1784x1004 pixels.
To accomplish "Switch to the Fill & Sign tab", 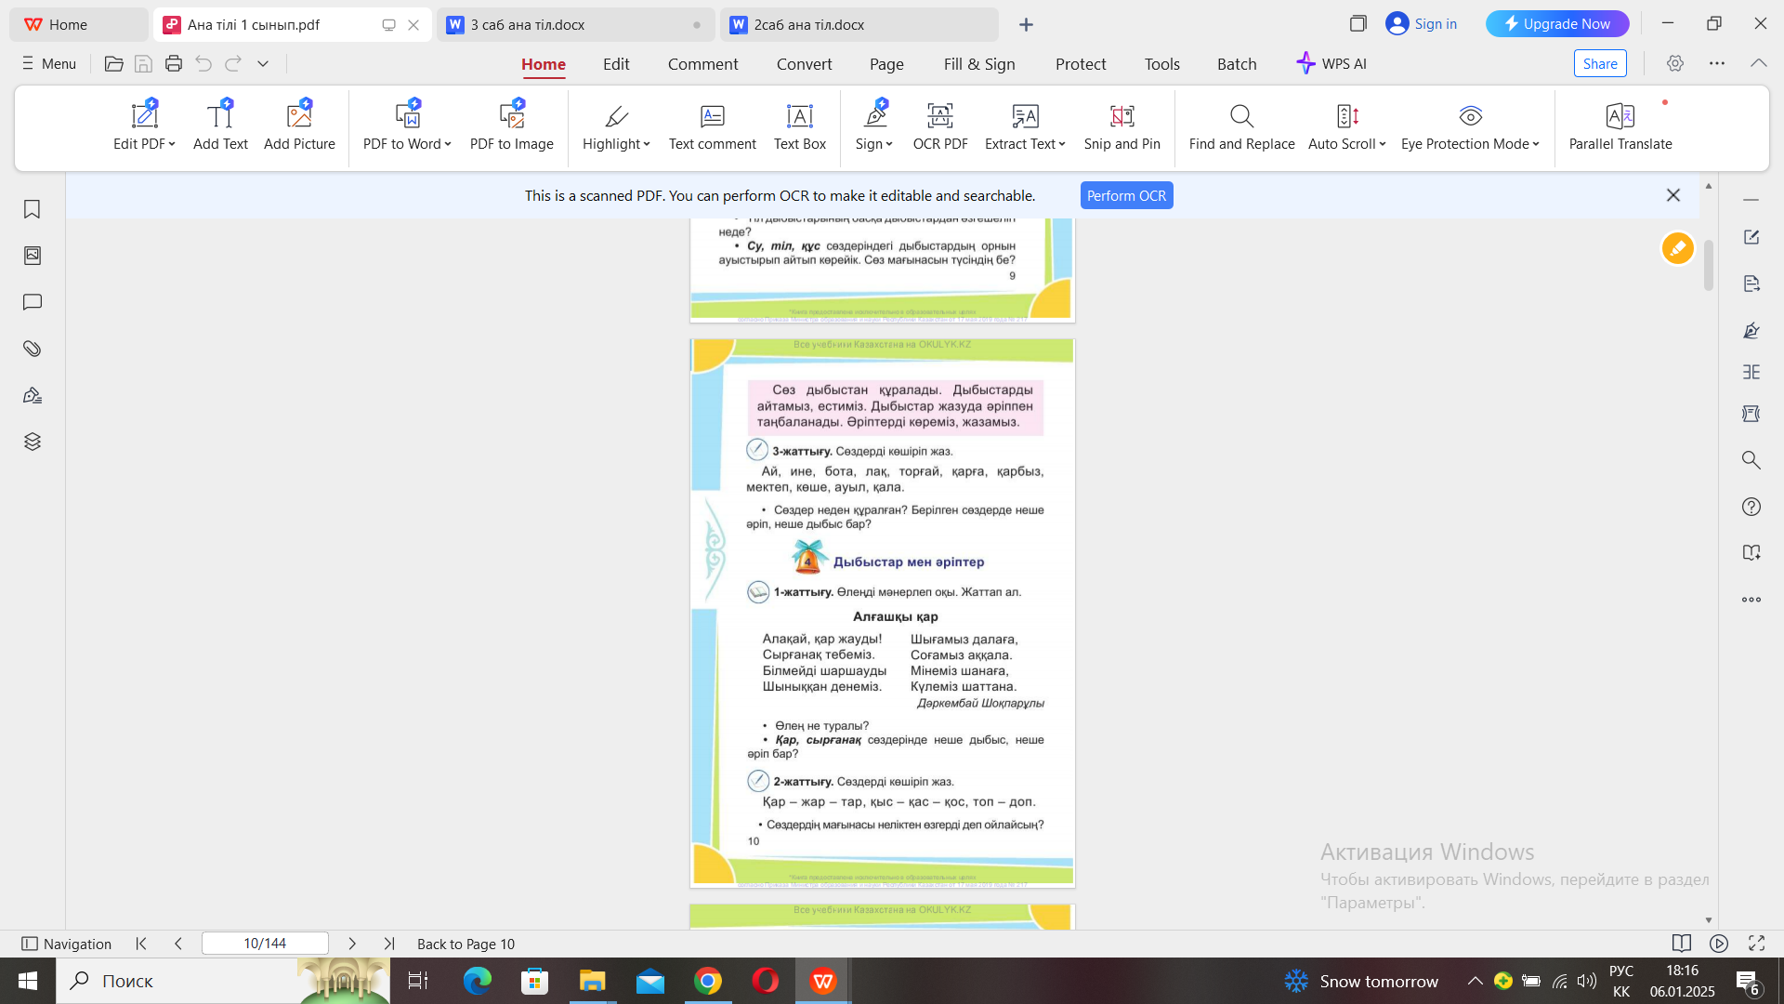I will [978, 64].
